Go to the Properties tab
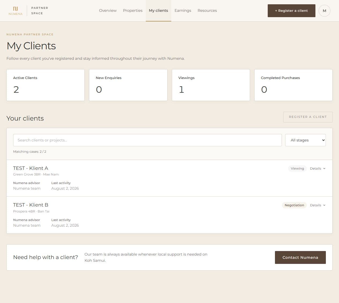This screenshot has height=303, width=339. click(x=133, y=10)
